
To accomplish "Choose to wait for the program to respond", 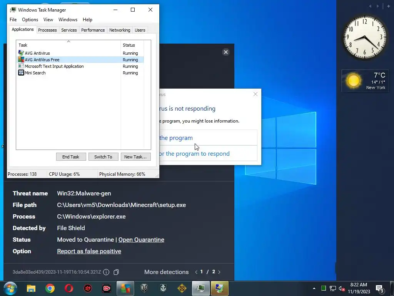I will pos(208,153).
